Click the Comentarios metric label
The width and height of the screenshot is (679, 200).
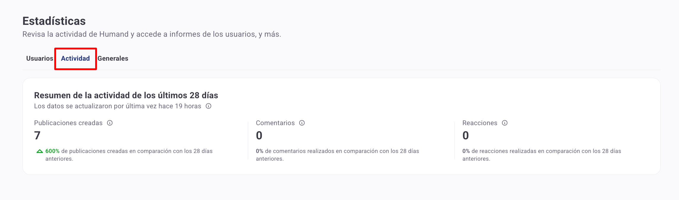(x=275, y=123)
